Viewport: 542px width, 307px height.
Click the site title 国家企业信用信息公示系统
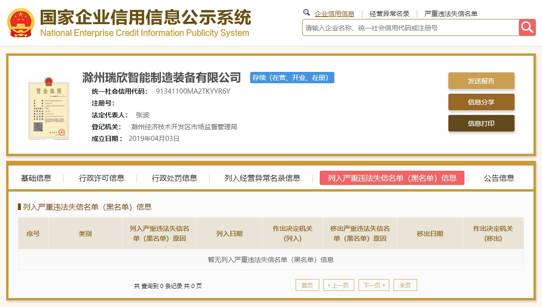click(146, 18)
